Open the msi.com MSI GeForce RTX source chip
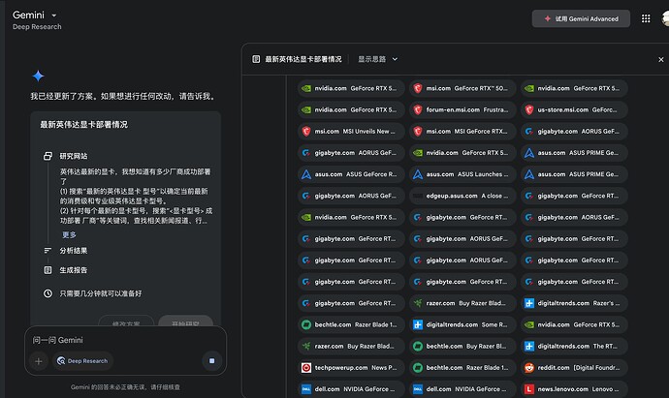 [462, 132]
